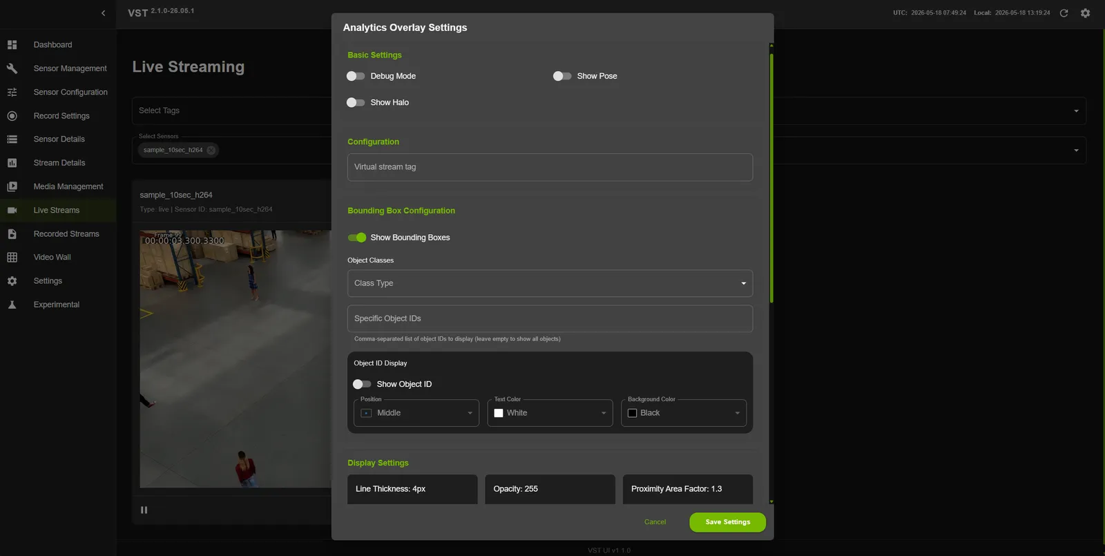Open the Background Color dropdown
Viewport: 1105px width, 556px height.
684,413
